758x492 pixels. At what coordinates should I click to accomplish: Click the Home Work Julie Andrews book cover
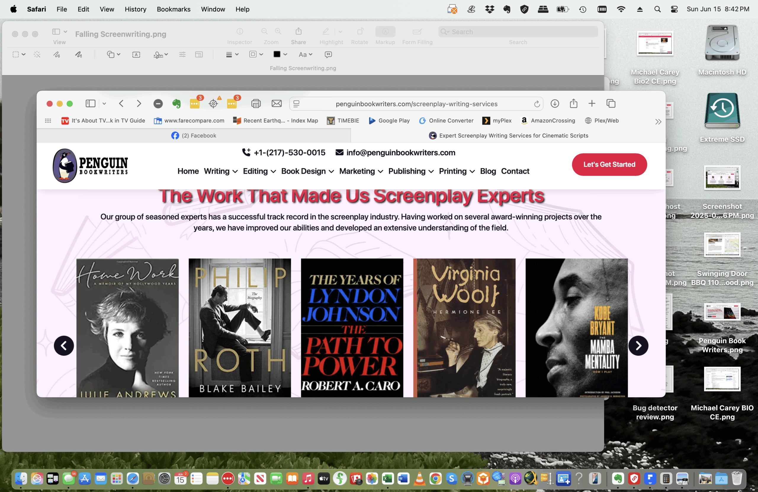[127, 328]
